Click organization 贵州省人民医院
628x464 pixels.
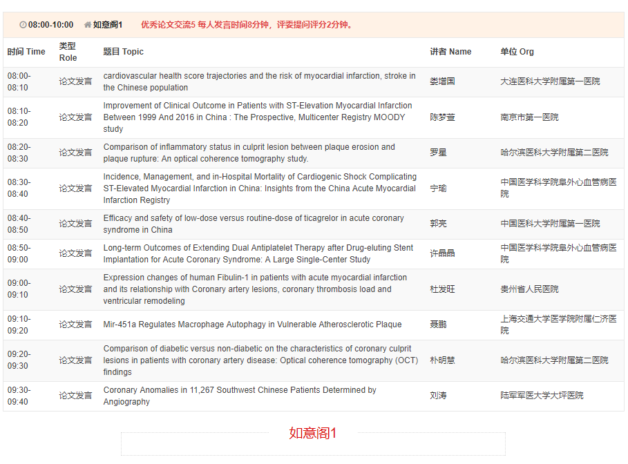click(529, 289)
